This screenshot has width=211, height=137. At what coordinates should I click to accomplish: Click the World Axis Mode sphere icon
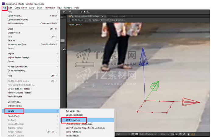pyautogui.click(x=85, y=12)
